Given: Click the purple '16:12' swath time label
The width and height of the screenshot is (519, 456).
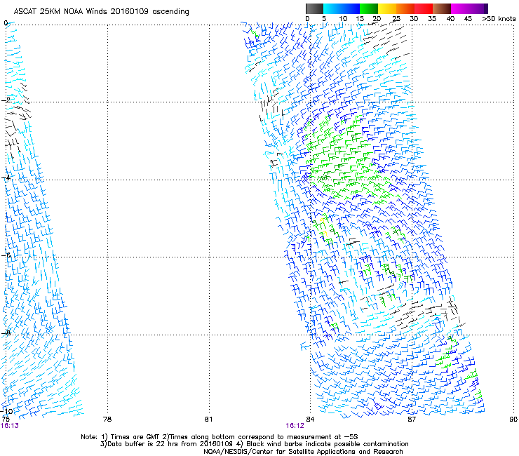Looking at the screenshot, I should coord(295,426).
